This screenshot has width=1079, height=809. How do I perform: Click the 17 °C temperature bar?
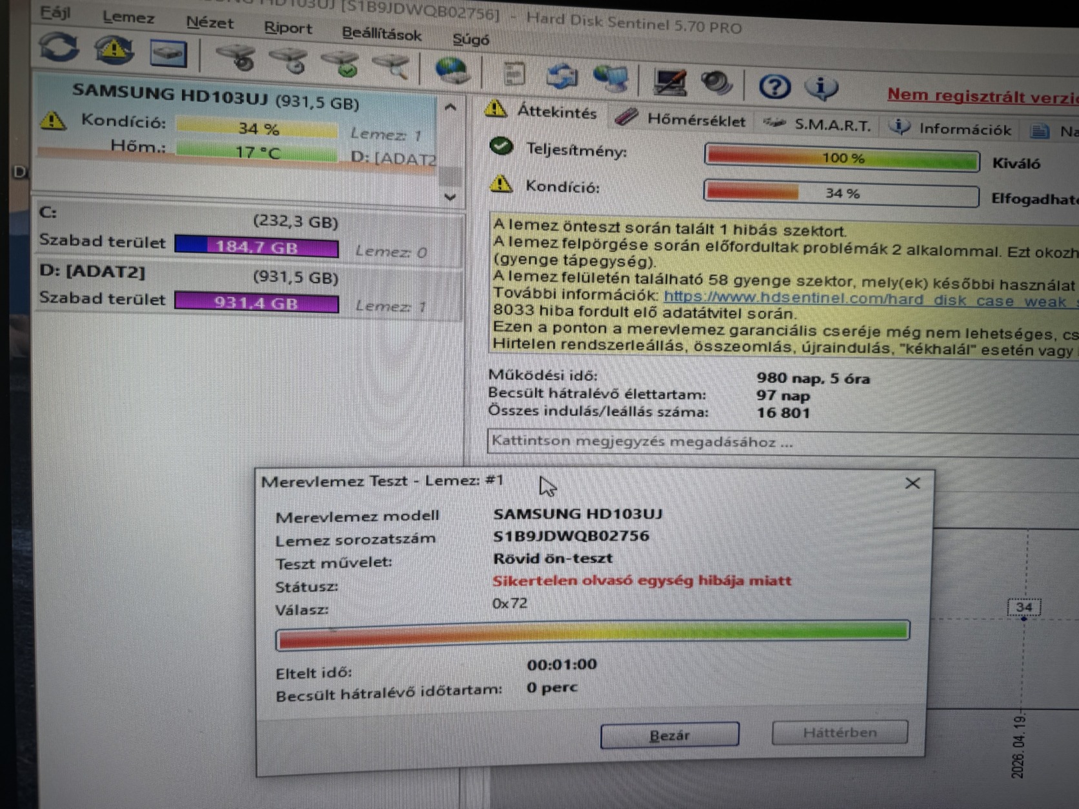coord(257,152)
